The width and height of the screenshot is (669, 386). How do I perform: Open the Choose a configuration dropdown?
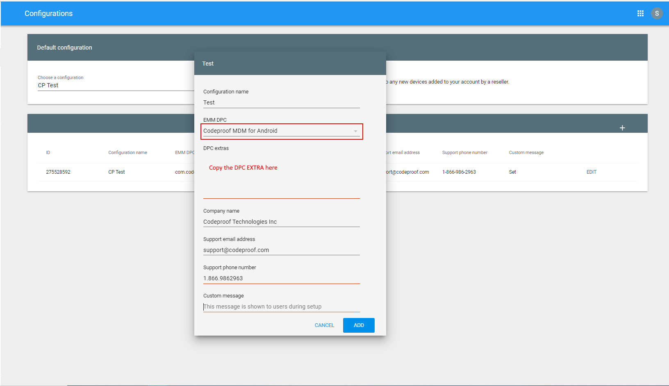[116, 85]
